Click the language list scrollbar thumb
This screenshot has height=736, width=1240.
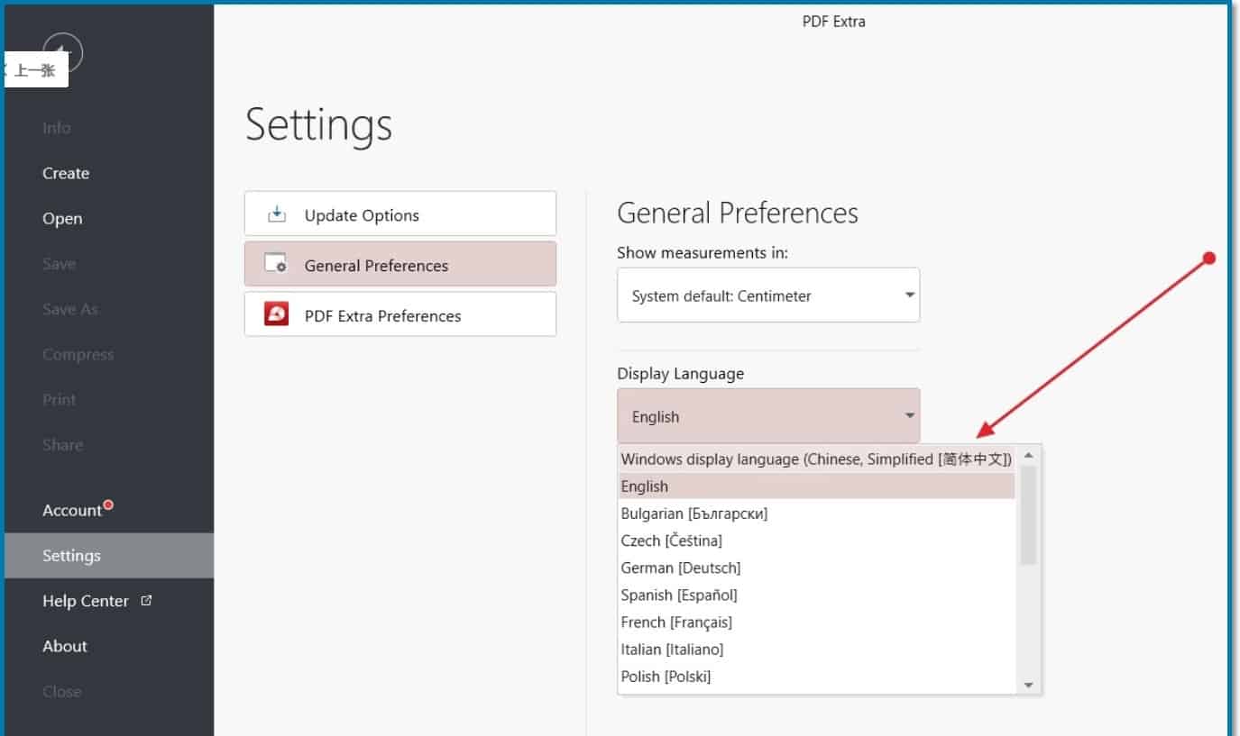(x=1029, y=515)
